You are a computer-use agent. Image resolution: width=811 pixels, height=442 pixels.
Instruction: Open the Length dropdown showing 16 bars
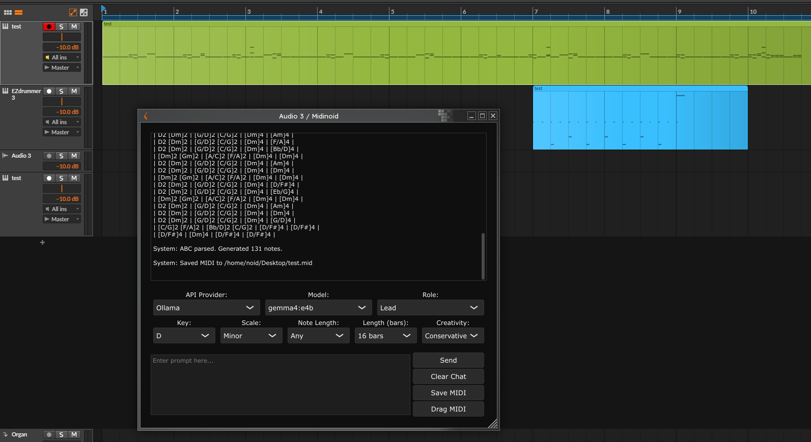[385, 336]
